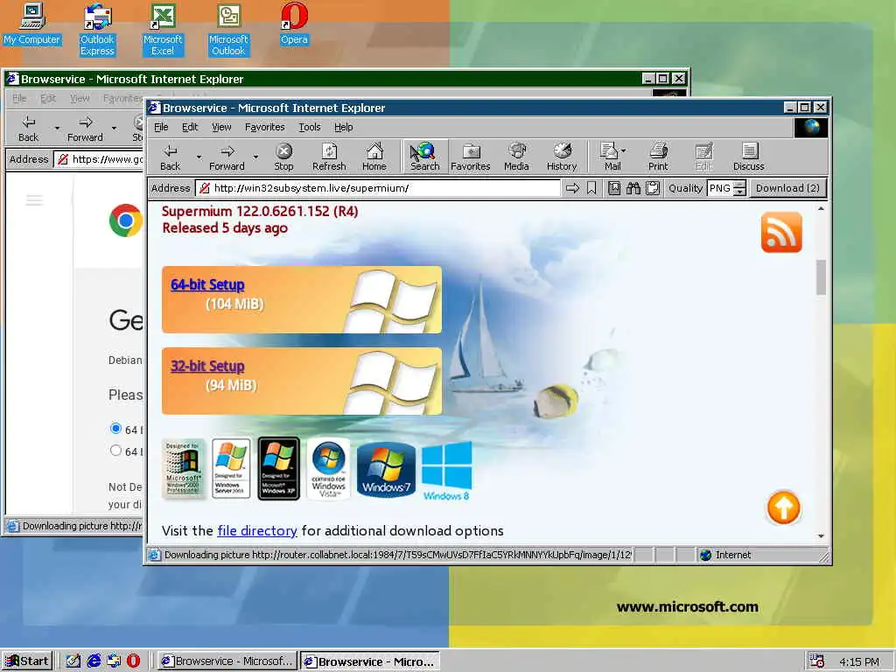Open the Forward button dropdown arrow
The height and width of the screenshot is (672, 896).
click(255, 157)
